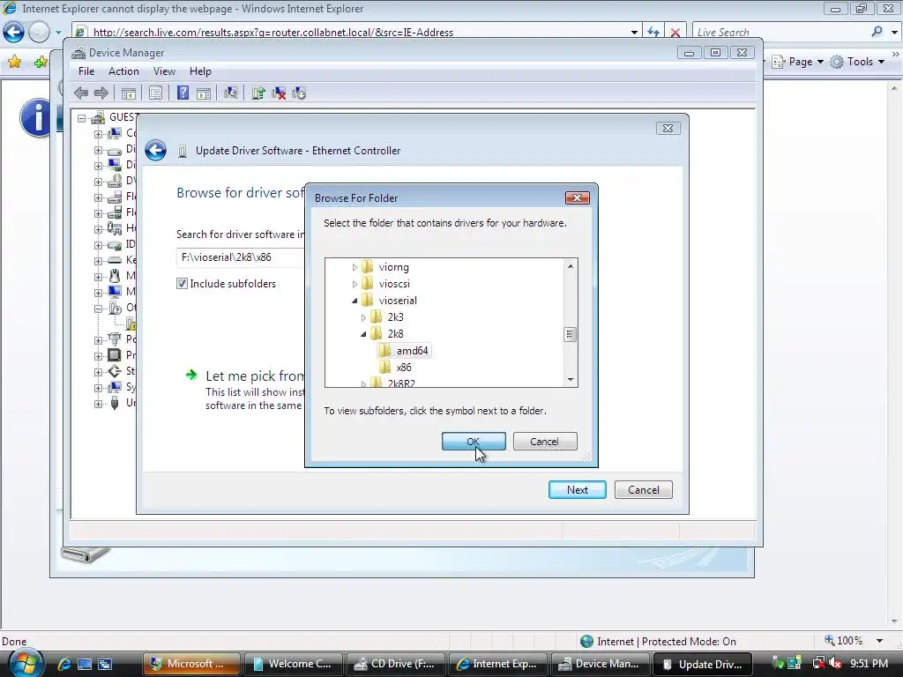Viewport: 903px width, 677px height.
Task: Click the volume muted tray icon
Action: (x=835, y=664)
